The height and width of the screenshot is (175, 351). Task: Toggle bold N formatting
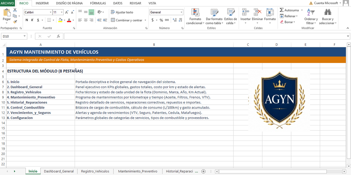pyautogui.click(x=27, y=20)
